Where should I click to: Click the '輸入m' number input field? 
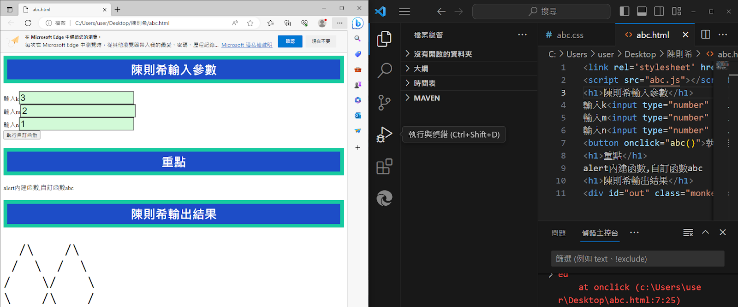78,111
